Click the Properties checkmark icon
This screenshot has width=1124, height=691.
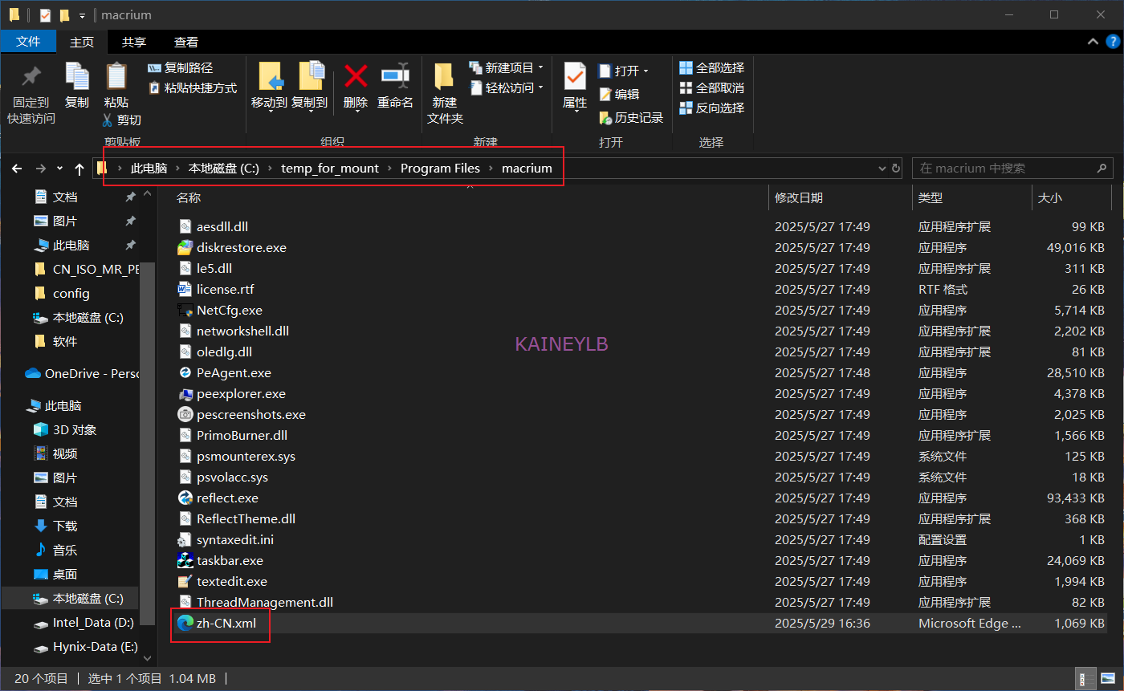click(x=575, y=77)
